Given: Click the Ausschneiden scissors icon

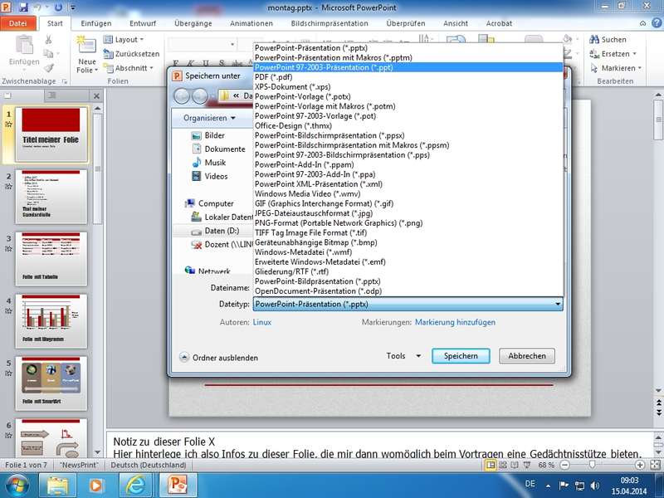Looking at the screenshot, I should click(48, 39).
